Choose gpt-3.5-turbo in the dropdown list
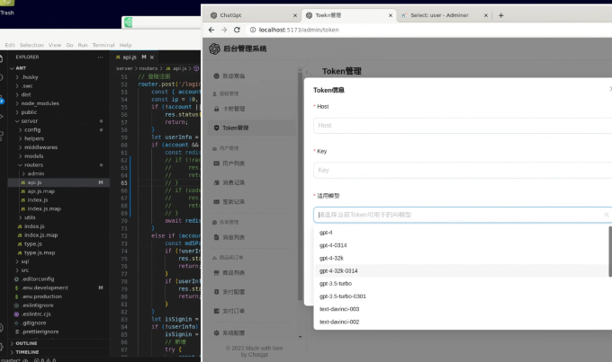The image size is (612, 362). pyautogui.click(x=335, y=283)
